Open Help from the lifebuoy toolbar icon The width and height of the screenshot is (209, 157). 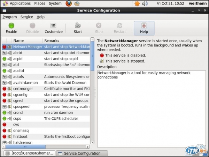pyautogui.click(x=144, y=25)
